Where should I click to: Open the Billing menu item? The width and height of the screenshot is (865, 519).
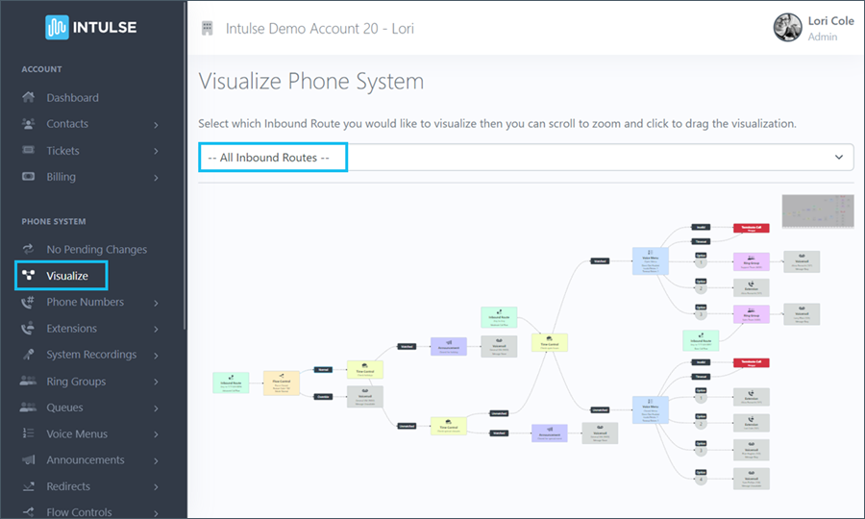tap(62, 177)
